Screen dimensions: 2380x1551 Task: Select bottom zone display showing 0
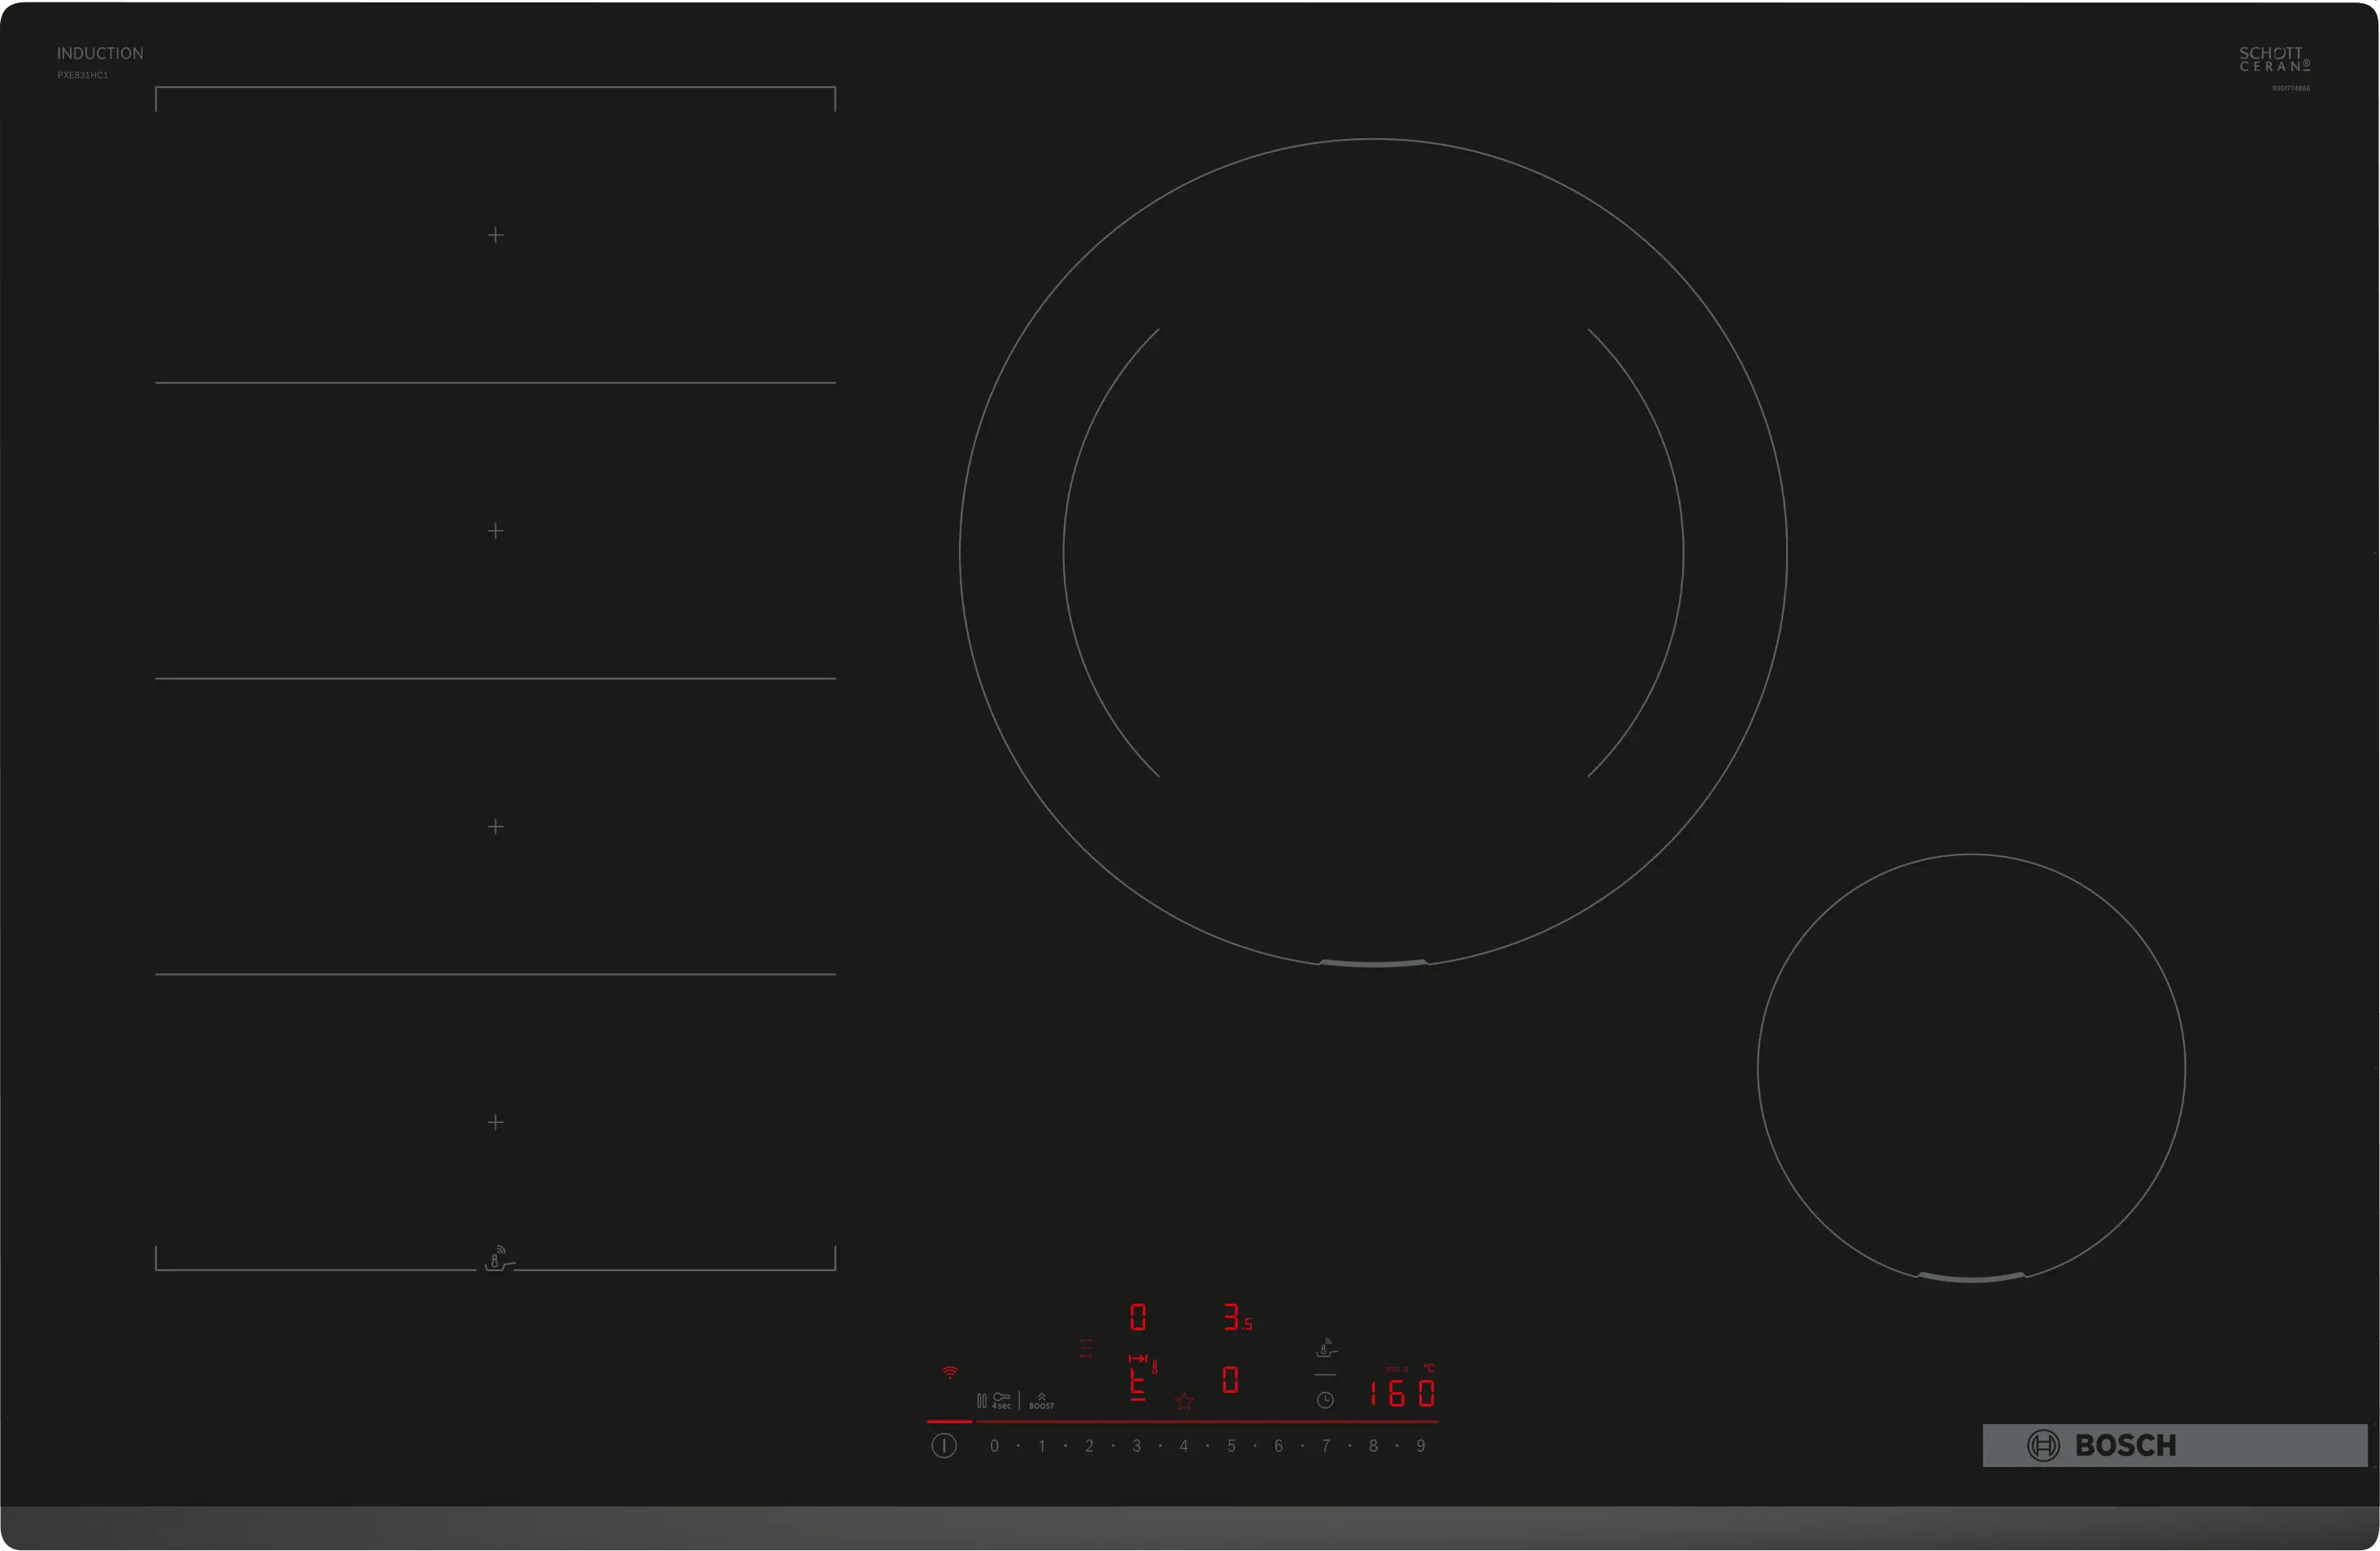1230,1380
